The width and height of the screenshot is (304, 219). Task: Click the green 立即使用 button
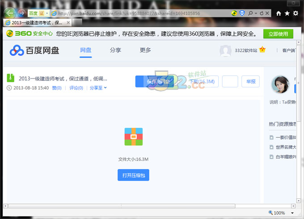(278, 34)
